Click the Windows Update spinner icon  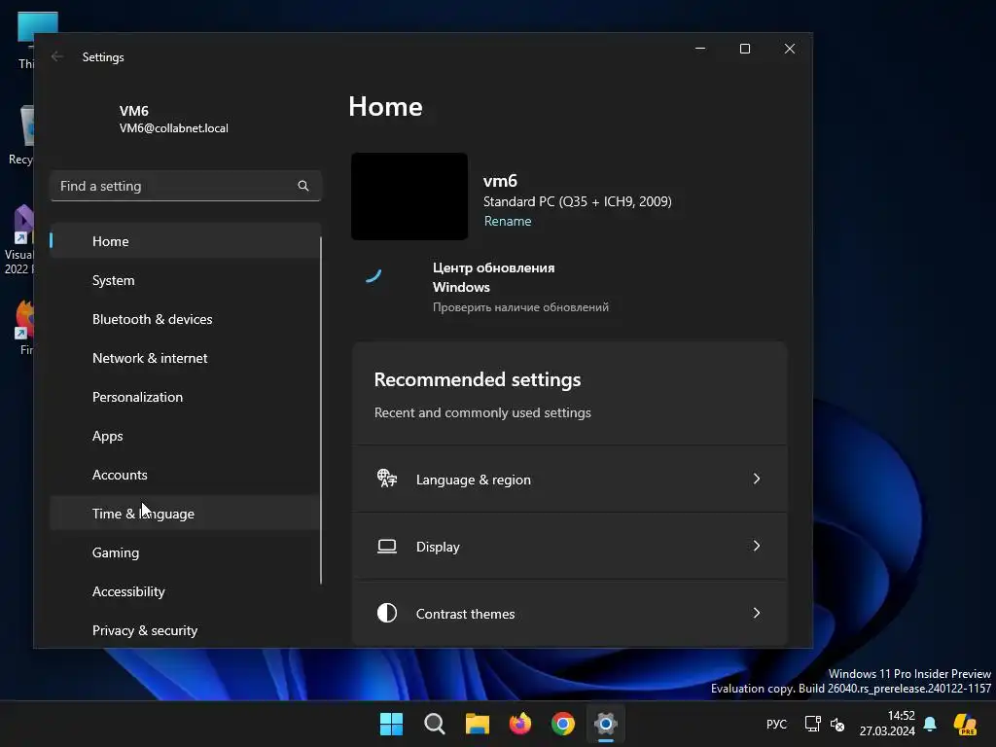[x=373, y=274]
